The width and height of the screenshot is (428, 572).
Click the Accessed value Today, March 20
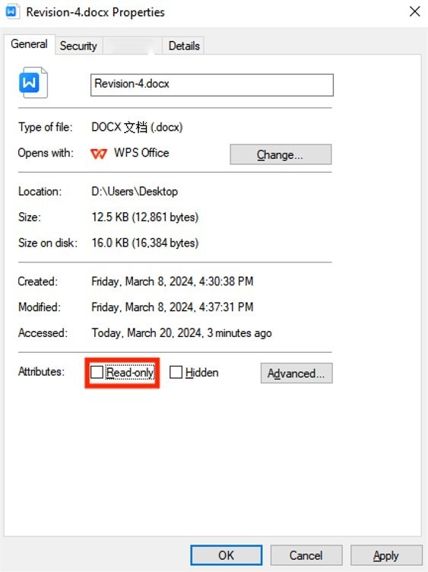click(181, 332)
